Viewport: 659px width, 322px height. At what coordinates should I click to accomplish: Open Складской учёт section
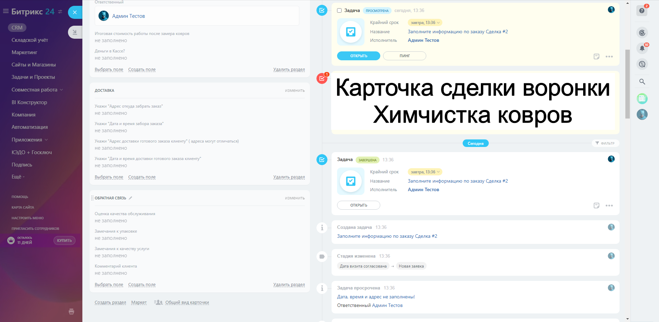pyautogui.click(x=30, y=40)
